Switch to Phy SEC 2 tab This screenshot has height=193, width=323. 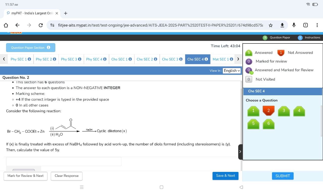tap(46, 59)
